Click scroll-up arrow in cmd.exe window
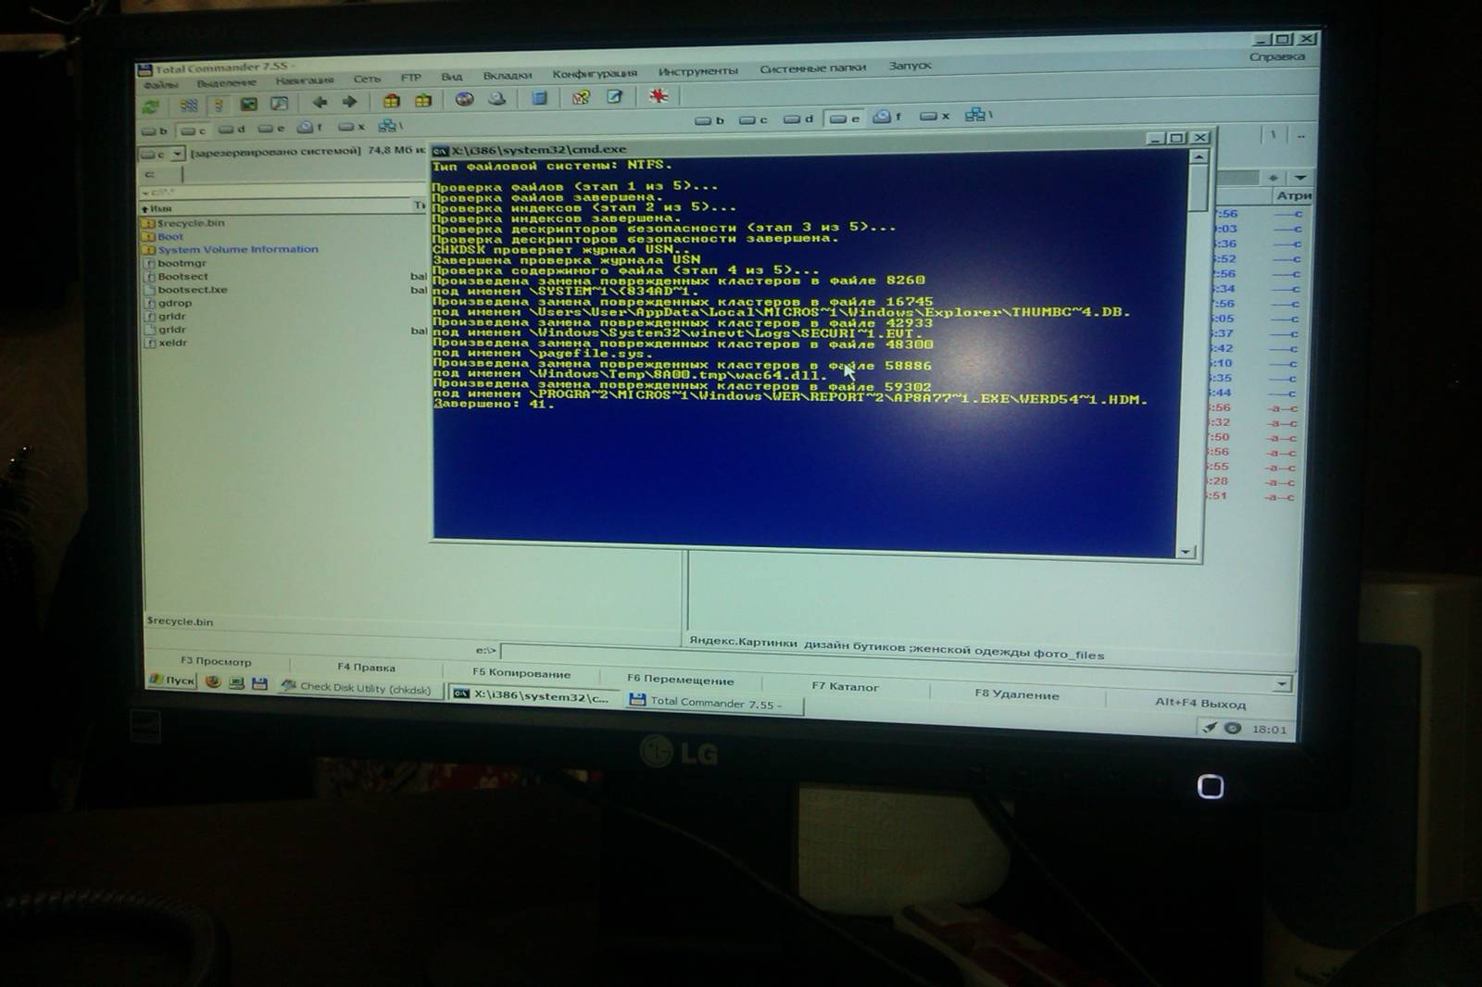1482x987 pixels. click(1199, 157)
